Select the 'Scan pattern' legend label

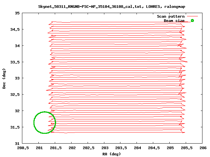tap(171, 16)
